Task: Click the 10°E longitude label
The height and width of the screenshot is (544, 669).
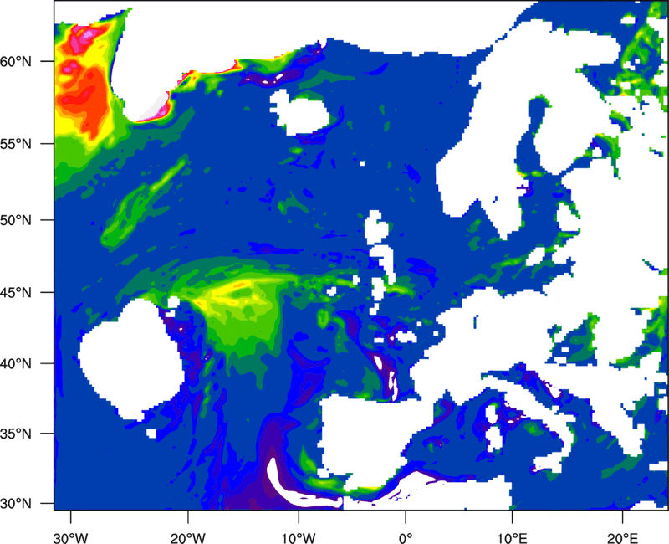Action: (x=512, y=537)
